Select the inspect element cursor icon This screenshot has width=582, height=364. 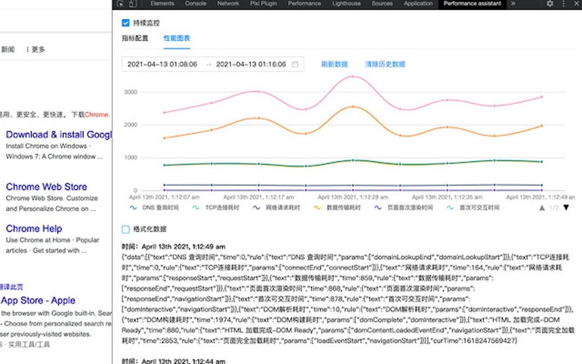point(120,3)
